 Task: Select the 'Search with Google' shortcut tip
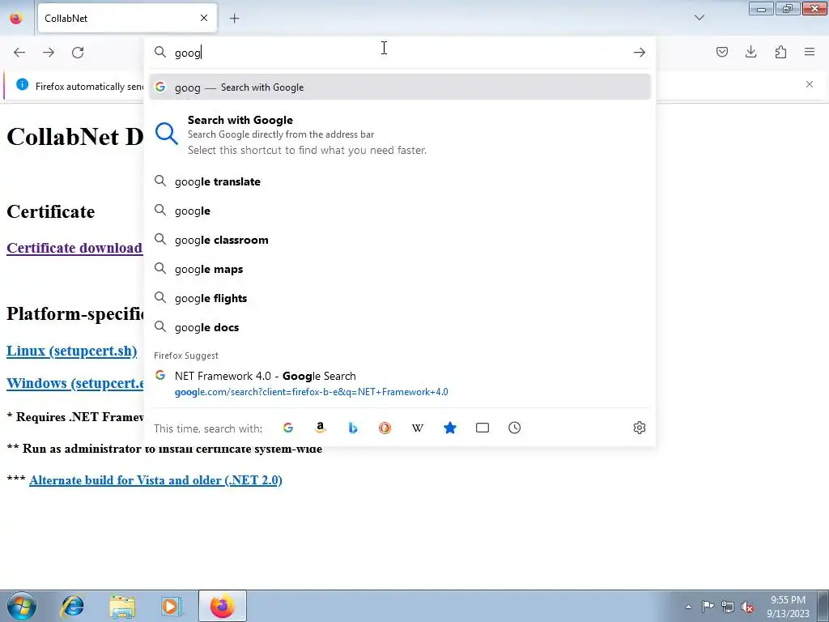[x=400, y=134]
